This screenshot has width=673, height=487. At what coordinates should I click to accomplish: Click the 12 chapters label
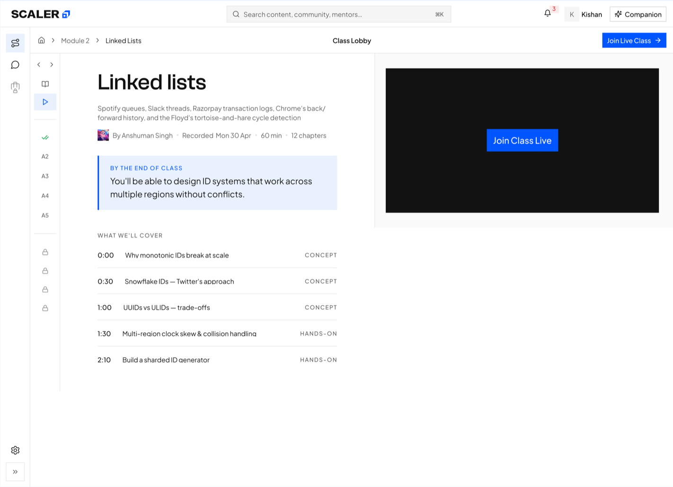[x=309, y=135]
